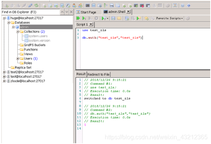Expand the test@localhost:27017 connection

pyautogui.click(x=4, y=77)
